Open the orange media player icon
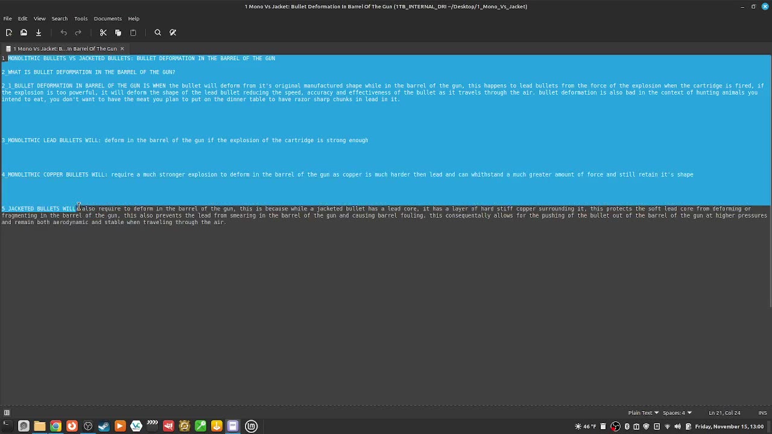Image resolution: width=772 pixels, height=434 pixels. click(120, 426)
